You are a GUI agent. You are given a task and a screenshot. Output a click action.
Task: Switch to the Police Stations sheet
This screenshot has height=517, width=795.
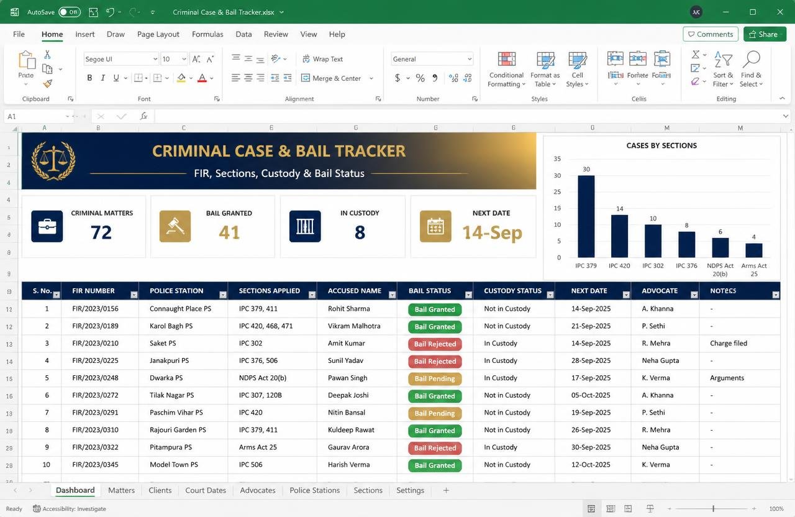[315, 490]
